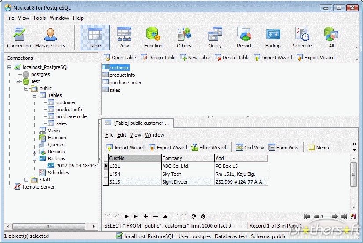
Task: Open the Schedule section
Action: pyautogui.click(x=302, y=38)
